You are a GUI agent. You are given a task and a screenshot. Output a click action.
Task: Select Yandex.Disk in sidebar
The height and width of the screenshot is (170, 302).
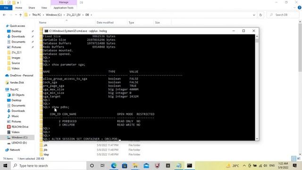pos(17,83)
